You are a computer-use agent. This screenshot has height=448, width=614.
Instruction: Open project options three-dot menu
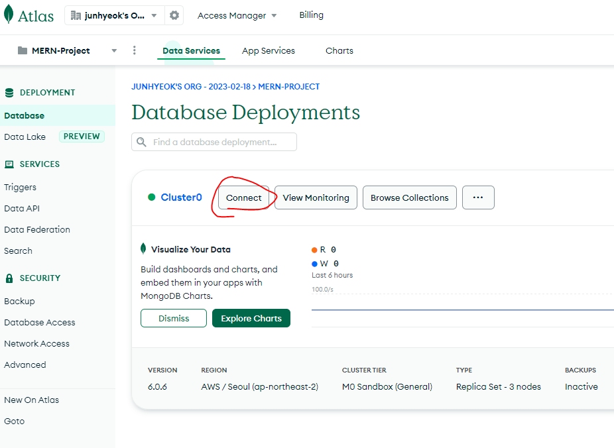pos(135,50)
